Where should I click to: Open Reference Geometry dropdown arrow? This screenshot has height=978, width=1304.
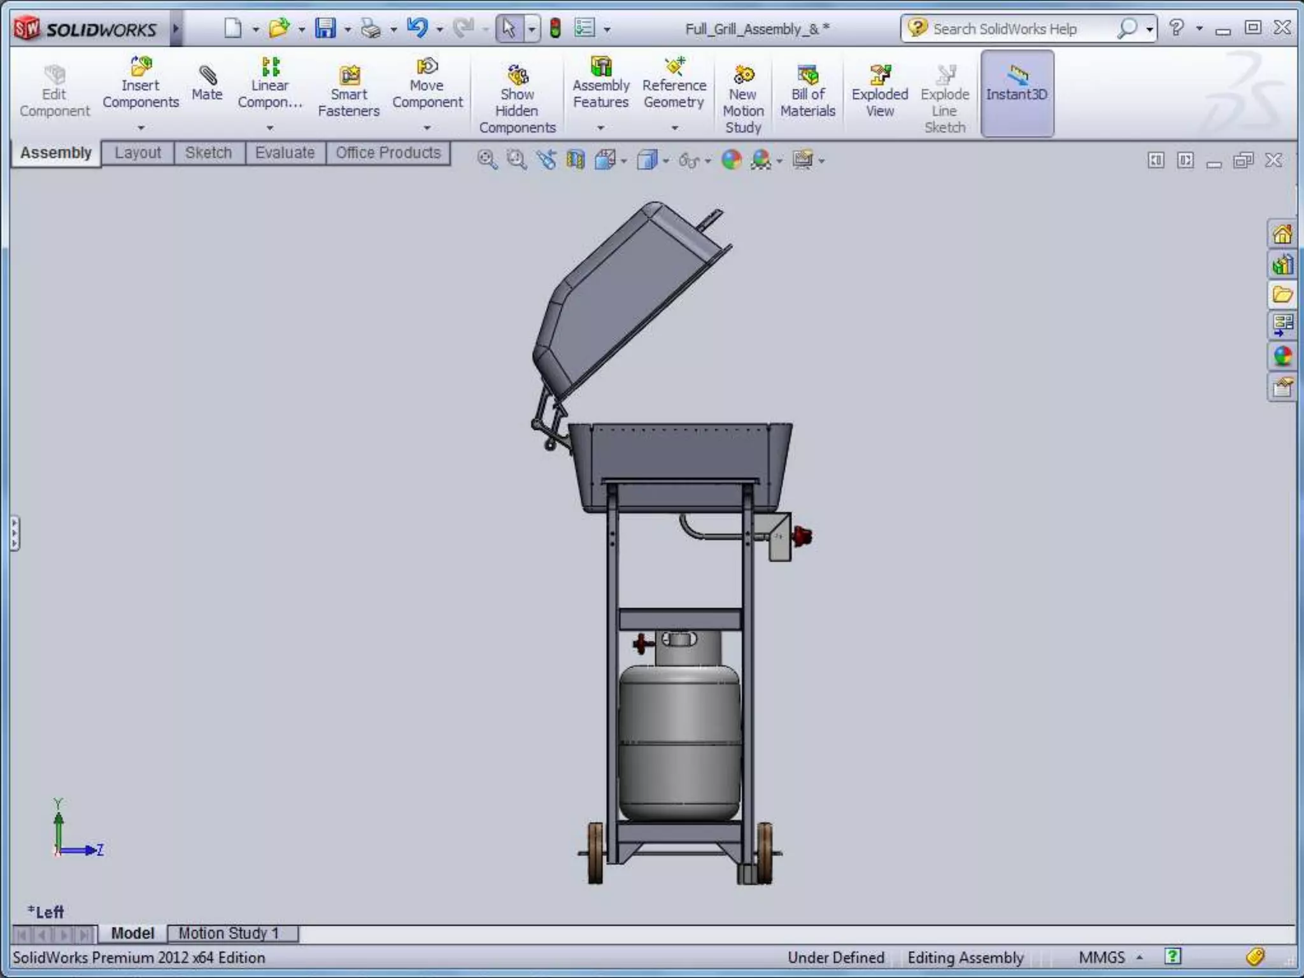click(x=674, y=128)
